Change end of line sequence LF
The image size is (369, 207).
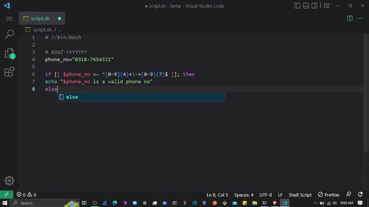point(280,195)
